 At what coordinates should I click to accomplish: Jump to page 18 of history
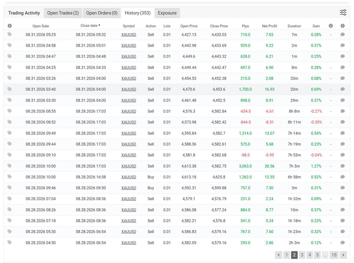334,255
